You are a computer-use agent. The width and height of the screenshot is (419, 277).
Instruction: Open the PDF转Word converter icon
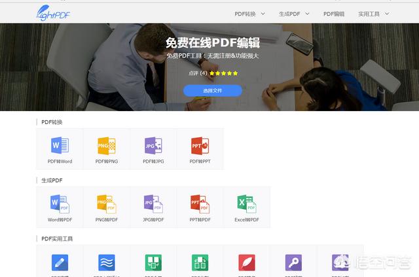coord(60,145)
